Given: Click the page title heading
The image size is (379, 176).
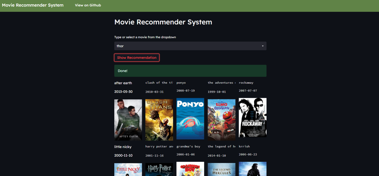Looking at the screenshot, I should pos(163,22).
